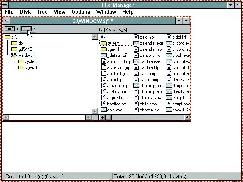243x182 pixels.
Task: Click the canyon.mid document icon
Action: tap(136, 55)
